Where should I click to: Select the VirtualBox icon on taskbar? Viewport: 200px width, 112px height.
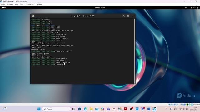coord(154,109)
